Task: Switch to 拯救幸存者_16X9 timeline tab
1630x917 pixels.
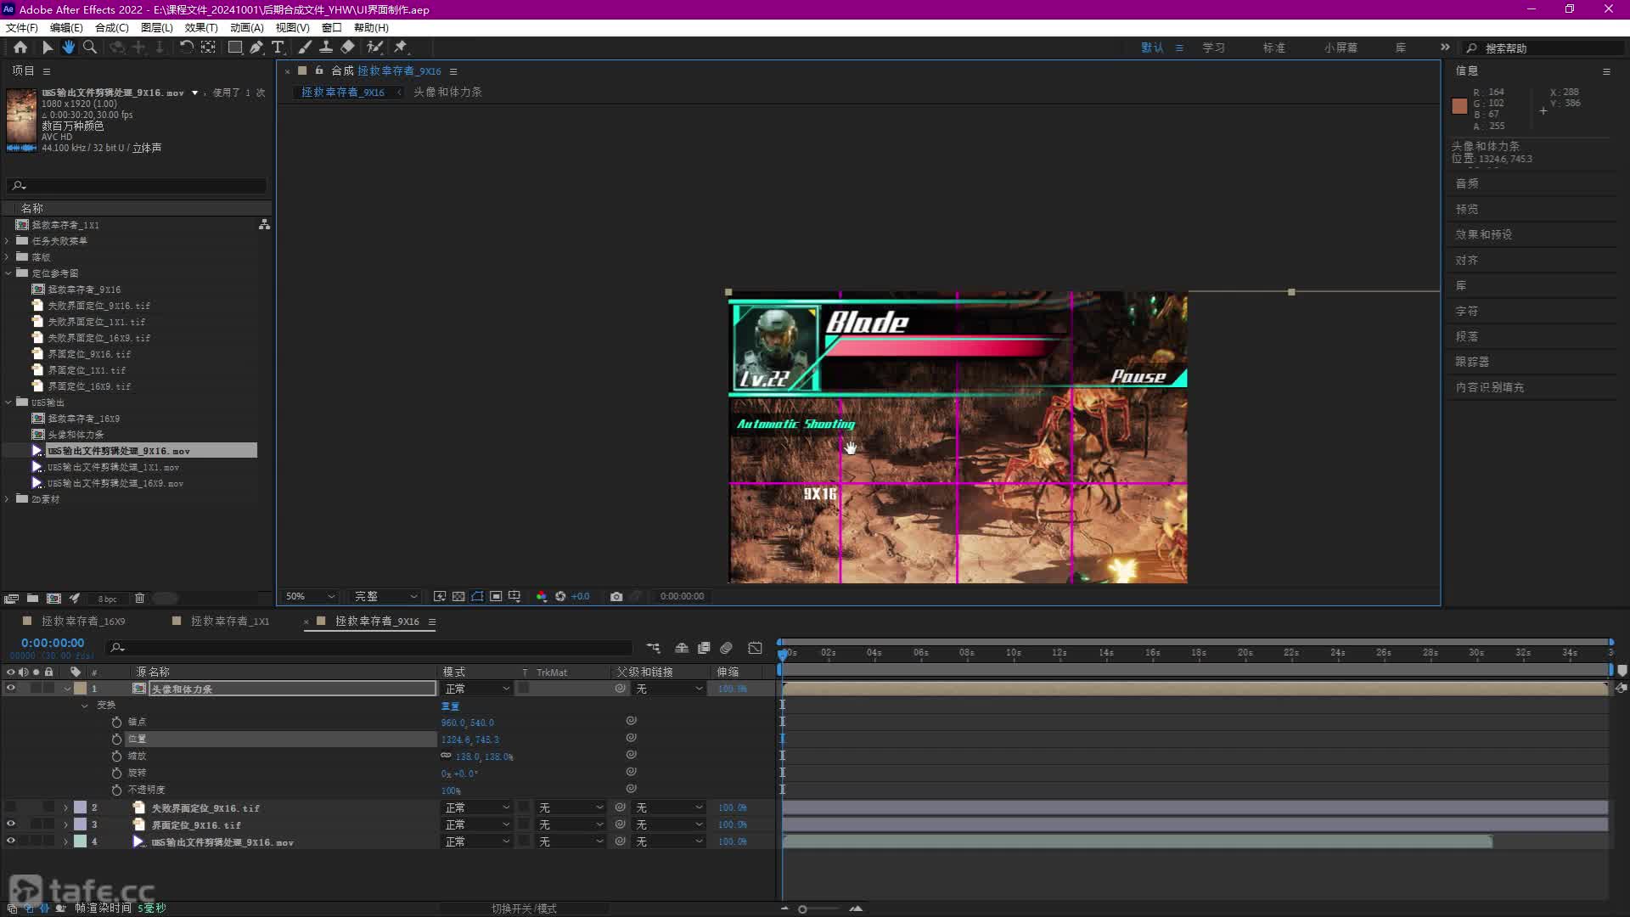Action: tap(83, 622)
